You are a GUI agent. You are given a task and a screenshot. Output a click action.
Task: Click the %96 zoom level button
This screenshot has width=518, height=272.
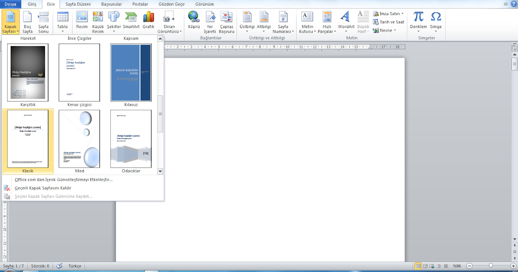click(x=457, y=266)
